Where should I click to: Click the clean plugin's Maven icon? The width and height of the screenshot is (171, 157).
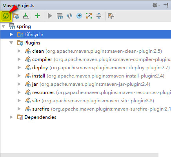(28, 51)
